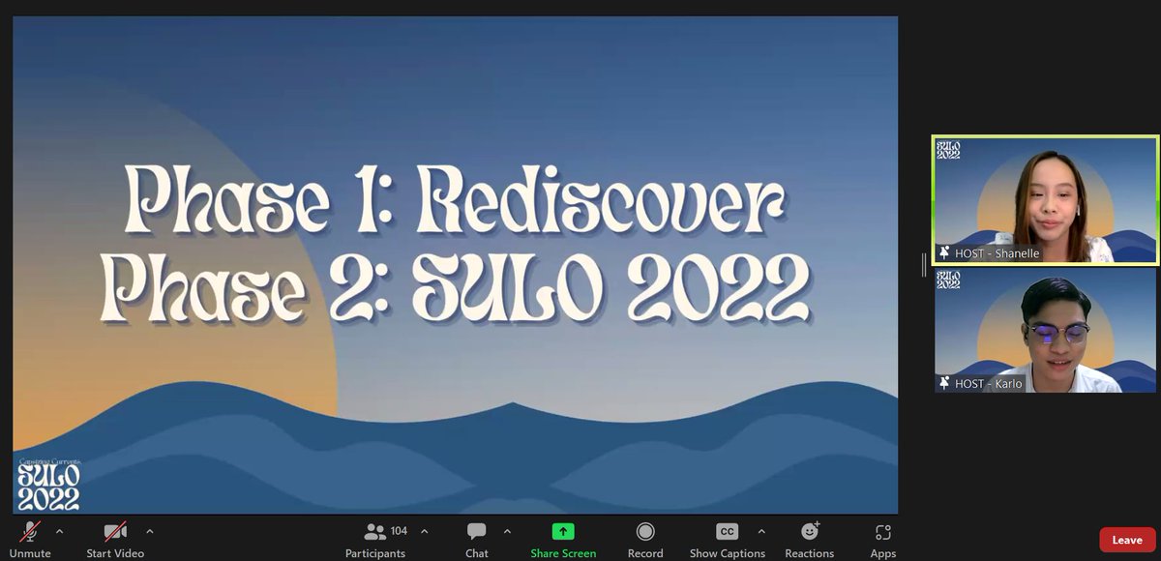Click the divider handle beside the video tiles
The width and height of the screenshot is (1161, 561).
pos(924,263)
